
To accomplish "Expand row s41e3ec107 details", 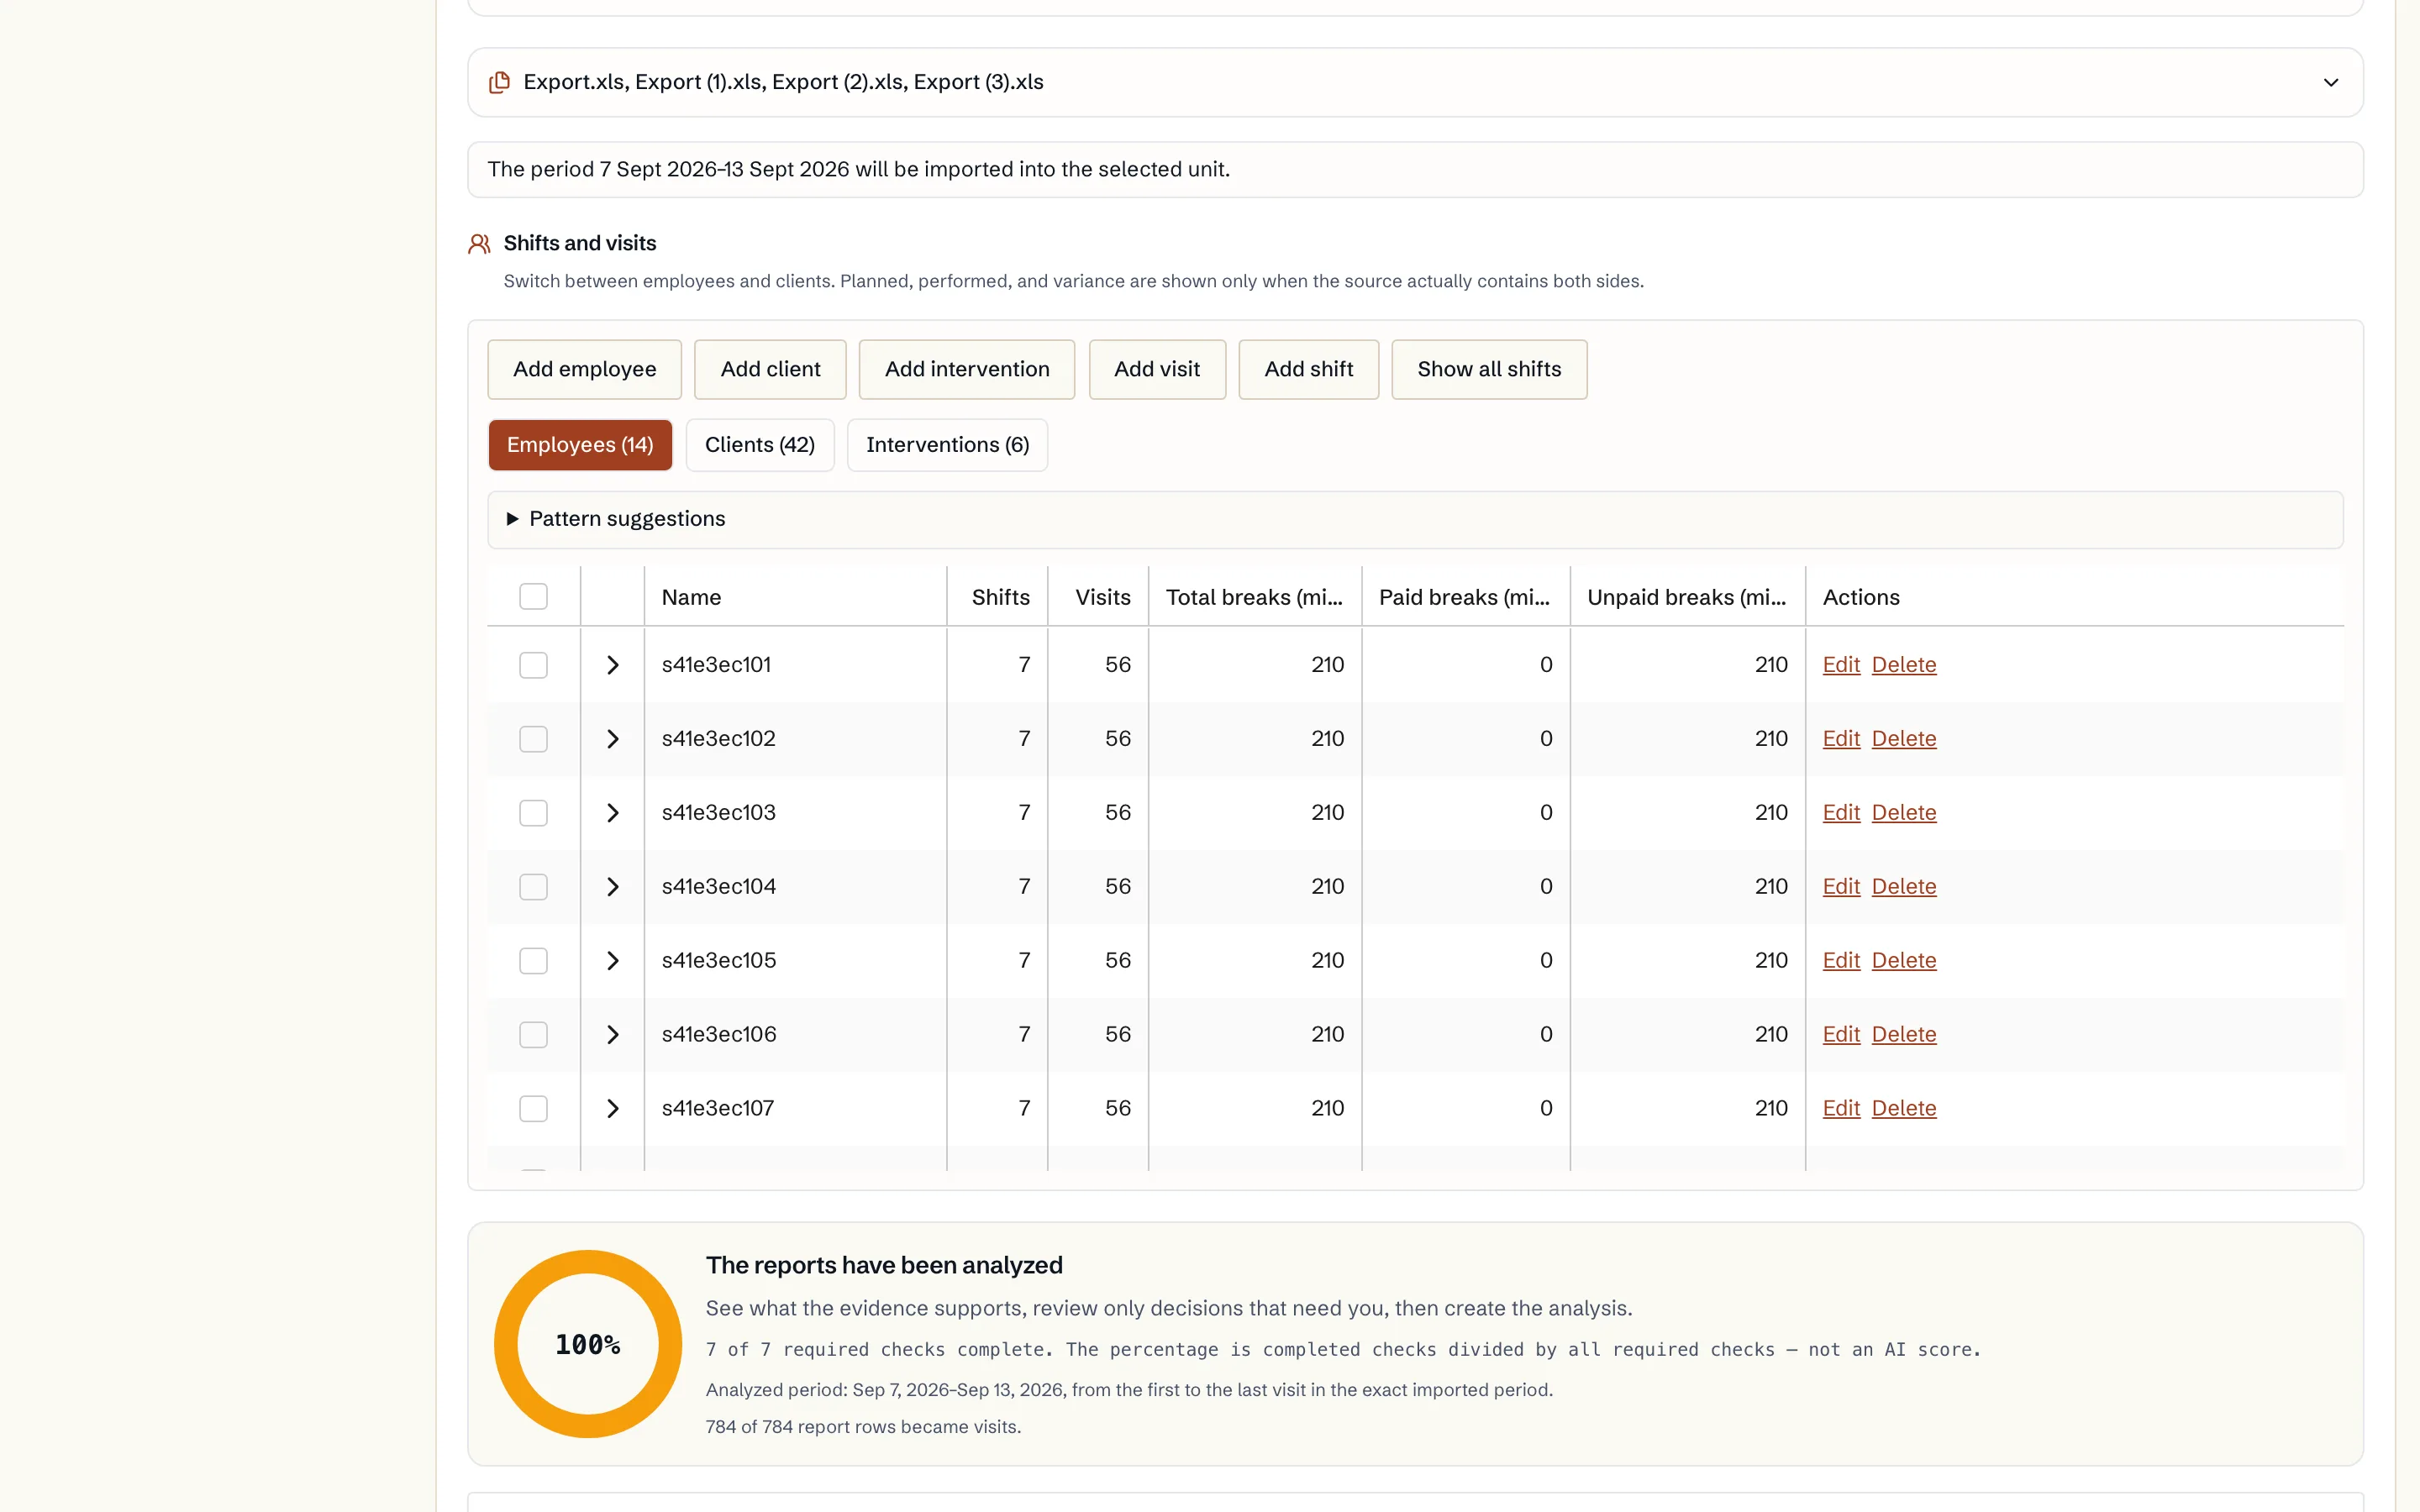I will [613, 1109].
